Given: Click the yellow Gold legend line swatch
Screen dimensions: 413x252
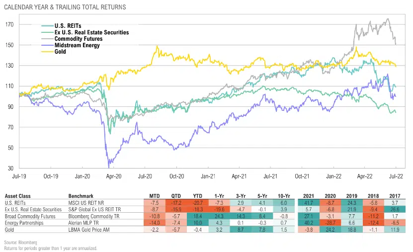Looking at the screenshot, I should pos(47,52).
